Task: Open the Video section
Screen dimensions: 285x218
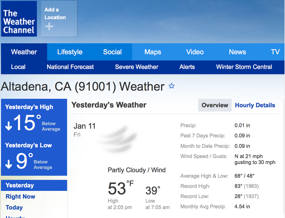Action: pos(195,52)
